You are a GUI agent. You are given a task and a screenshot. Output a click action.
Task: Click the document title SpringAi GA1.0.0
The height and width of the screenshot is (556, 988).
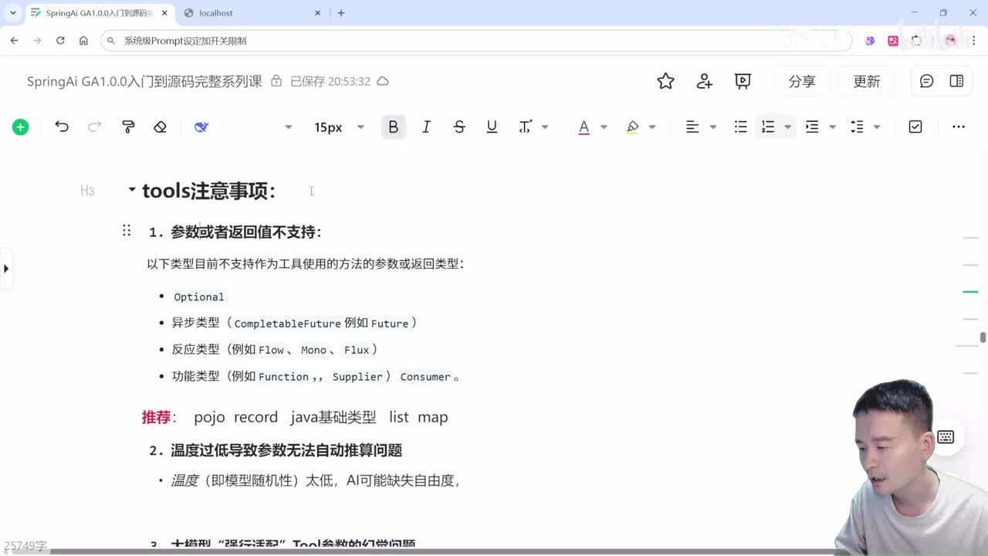(x=144, y=81)
